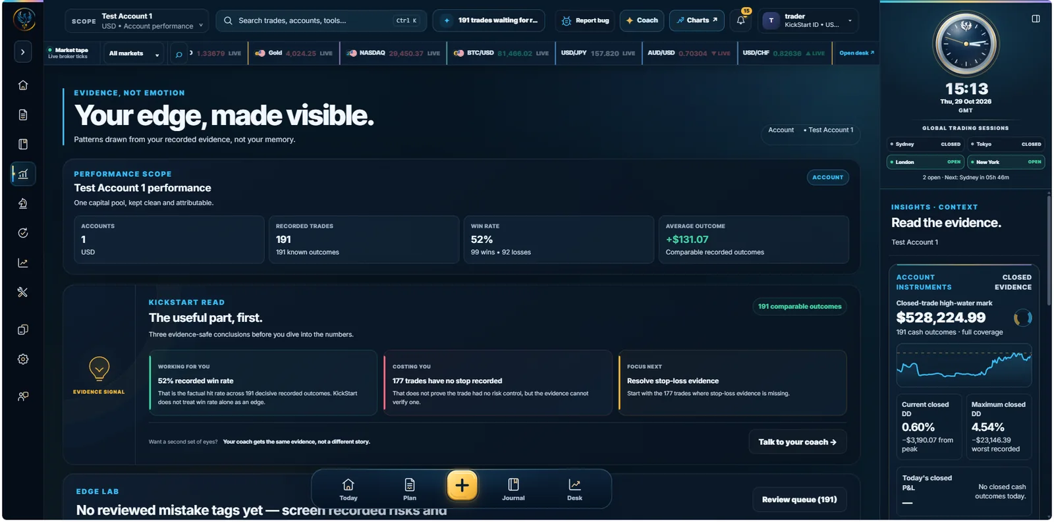Open the Coach button

point(642,20)
